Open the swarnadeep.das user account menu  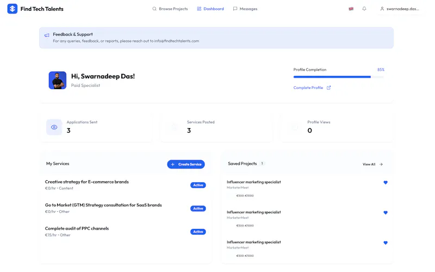[400, 9]
